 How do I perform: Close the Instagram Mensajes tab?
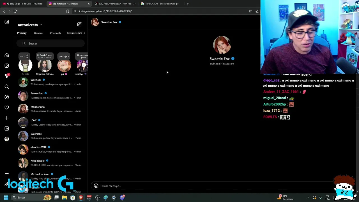coord(89,4)
